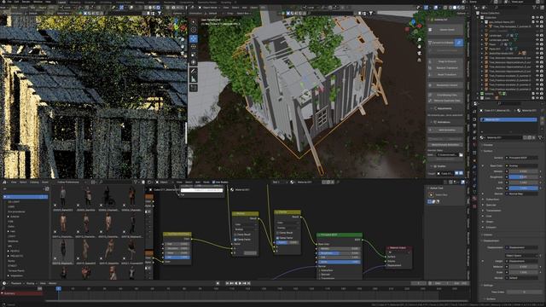The height and width of the screenshot is (307, 546).
Task: Open the Playback menu in timeline
Action: point(18,283)
